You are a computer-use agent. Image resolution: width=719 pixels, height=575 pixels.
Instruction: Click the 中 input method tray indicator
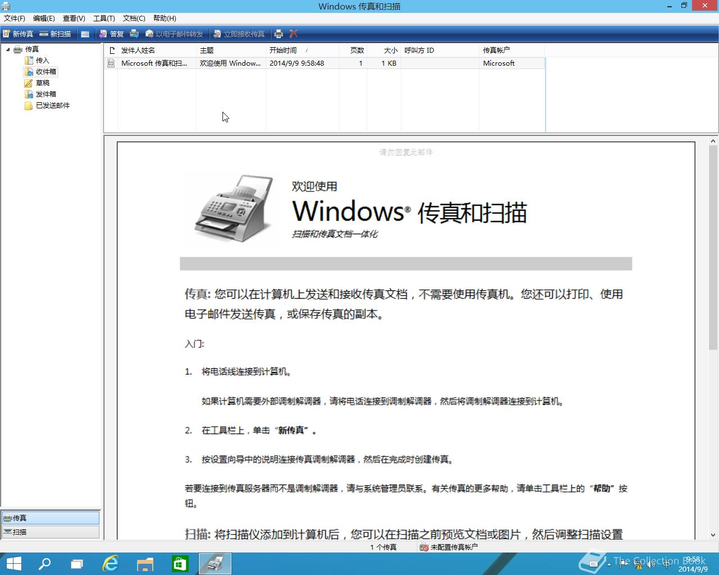[x=666, y=564]
